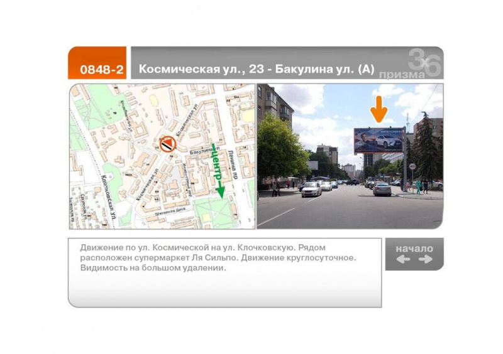The width and height of the screenshot is (503, 354).
Task: Click the description text box
Action: tap(224, 272)
